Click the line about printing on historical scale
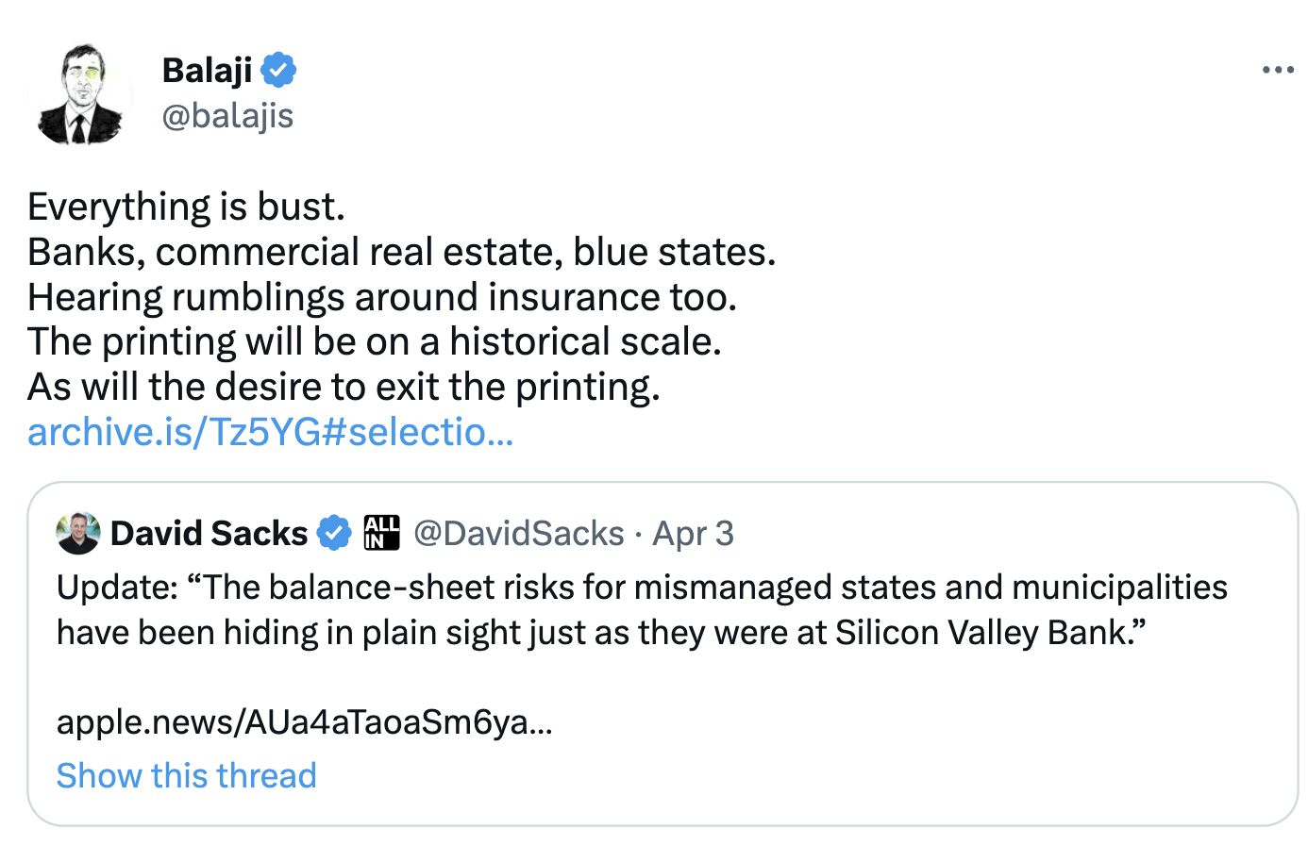This screenshot has width=1308, height=845. click(374, 341)
